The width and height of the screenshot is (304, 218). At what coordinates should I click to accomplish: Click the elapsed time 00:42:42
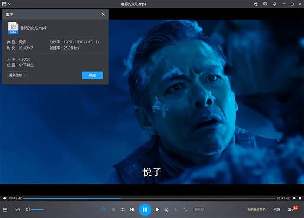point(15,198)
